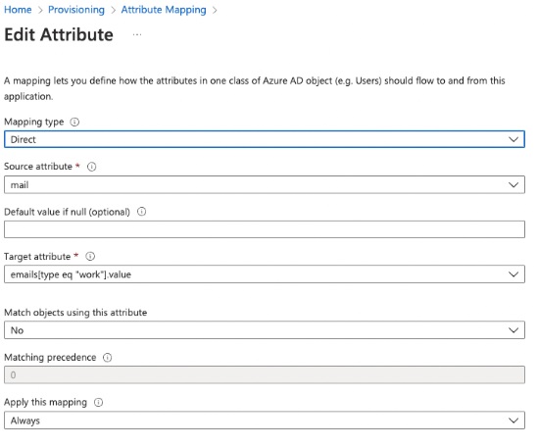This screenshot has width=538, height=447.
Task: Expand the Match objects using this attribute dropdown
Action: tap(265, 330)
